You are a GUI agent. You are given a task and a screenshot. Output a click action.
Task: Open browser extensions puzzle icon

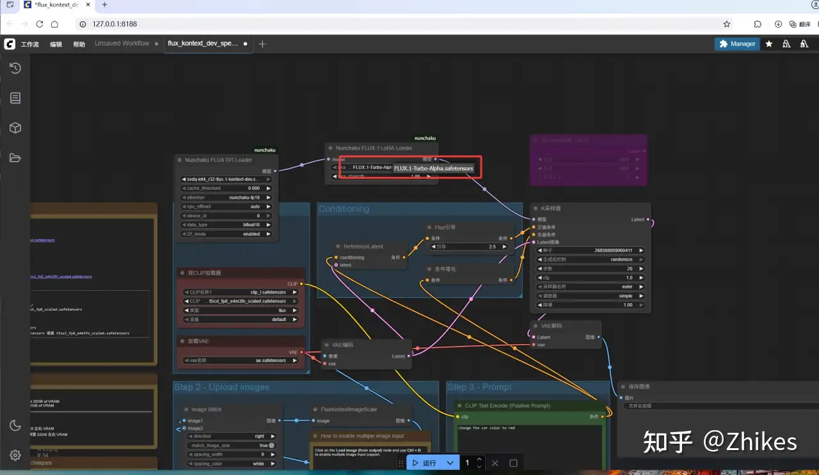(x=758, y=24)
